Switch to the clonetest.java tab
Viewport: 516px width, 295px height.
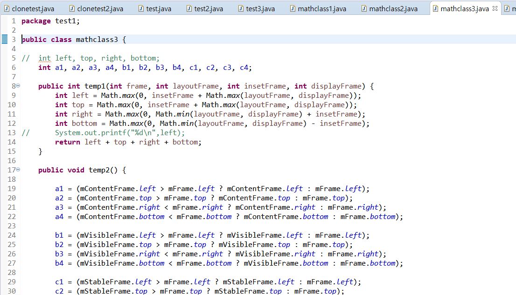(29, 8)
